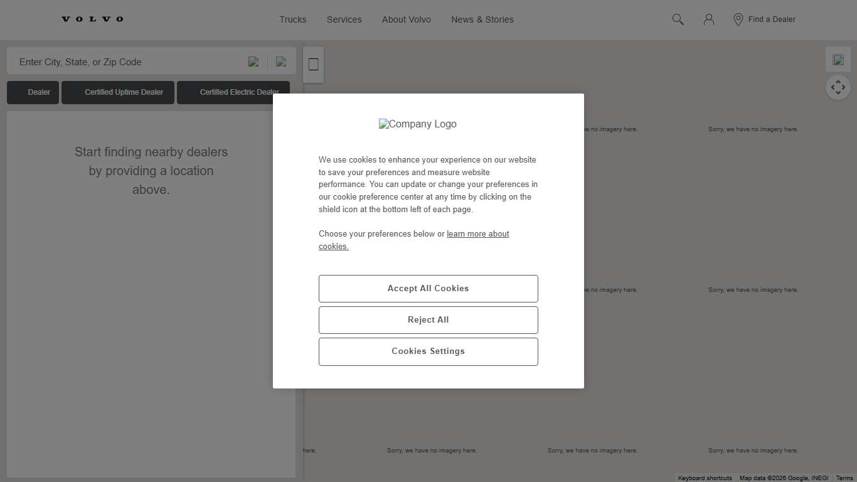
Task: Expand the News & Stories menu
Action: [x=482, y=19]
